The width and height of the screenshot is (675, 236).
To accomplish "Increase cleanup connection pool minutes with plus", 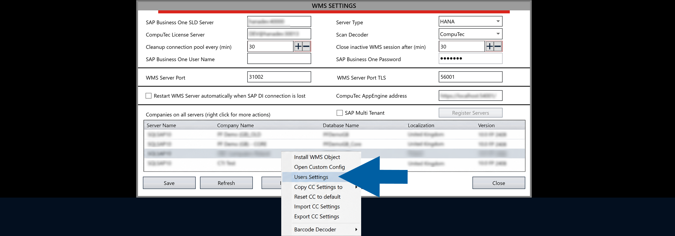I will pos(298,46).
